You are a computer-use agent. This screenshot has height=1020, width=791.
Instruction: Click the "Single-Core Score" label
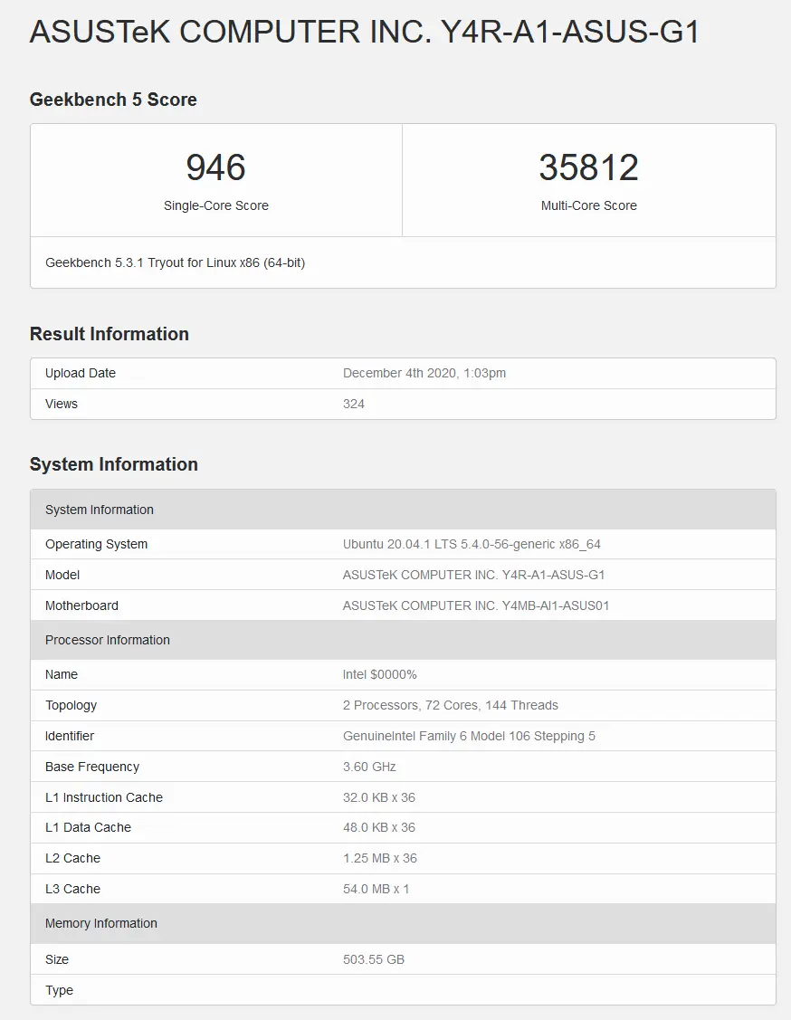pos(216,205)
